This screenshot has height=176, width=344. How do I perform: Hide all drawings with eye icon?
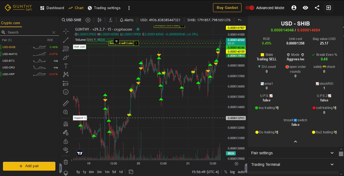click(x=66, y=150)
